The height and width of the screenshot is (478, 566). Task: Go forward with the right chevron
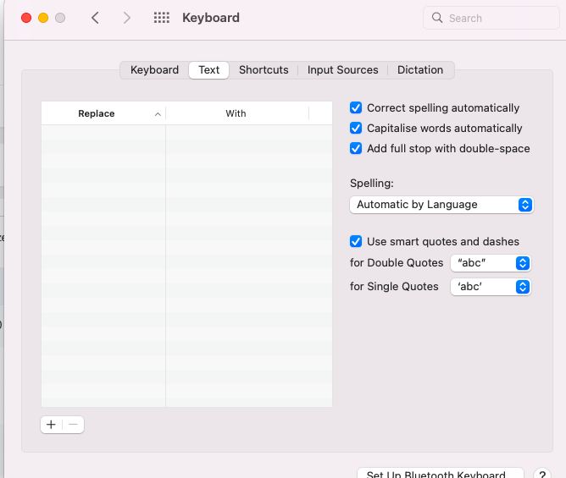tap(126, 18)
